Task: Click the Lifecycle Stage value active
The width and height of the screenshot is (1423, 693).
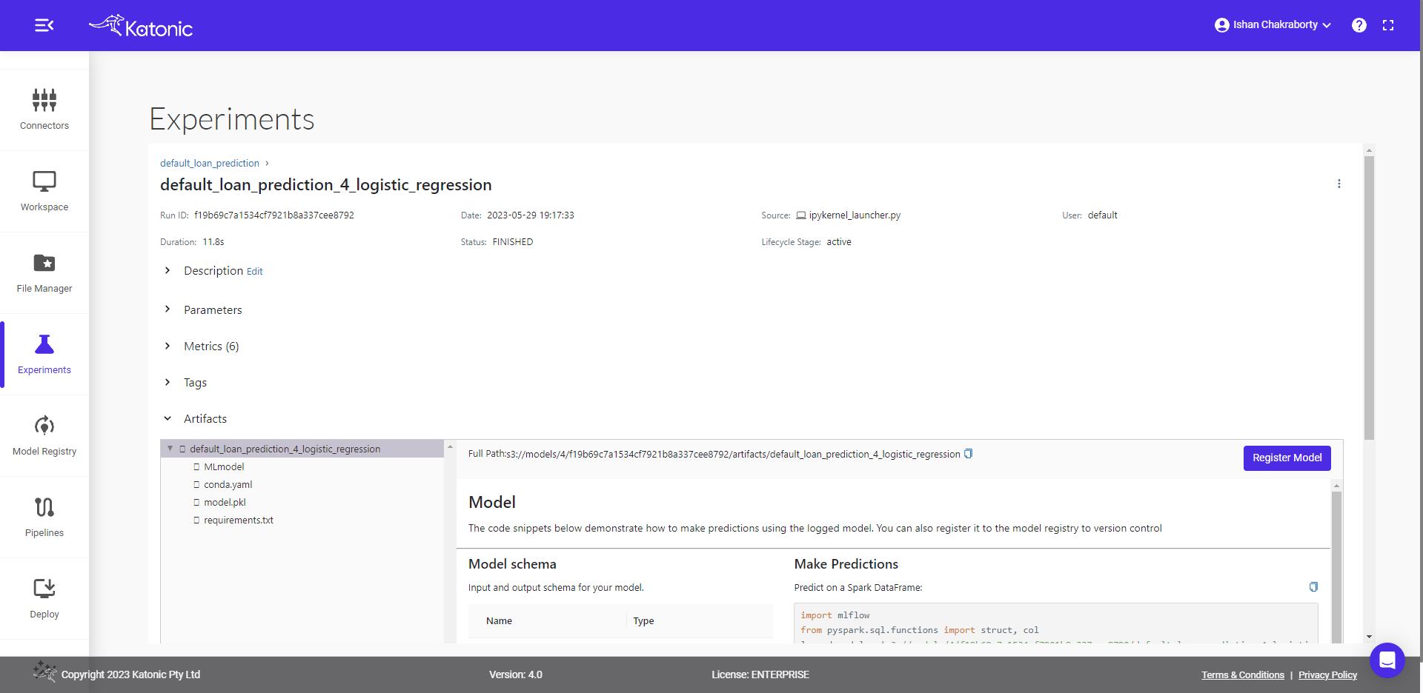Action: pyautogui.click(x=839, y=242)
